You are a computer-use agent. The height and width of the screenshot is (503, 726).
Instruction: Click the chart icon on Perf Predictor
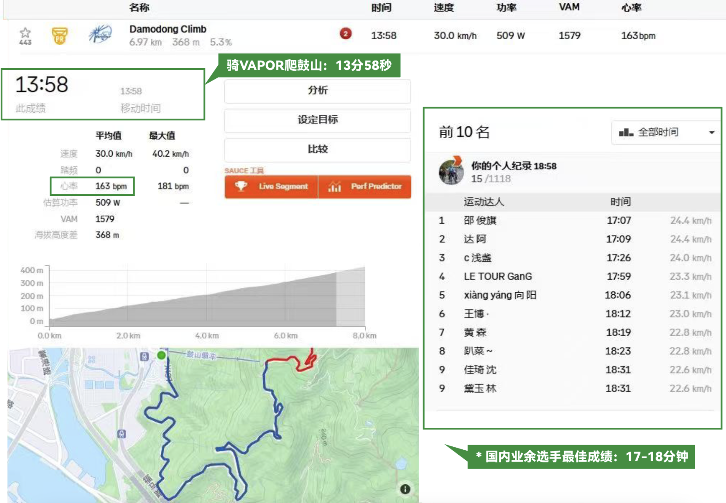tap(335, 187)
